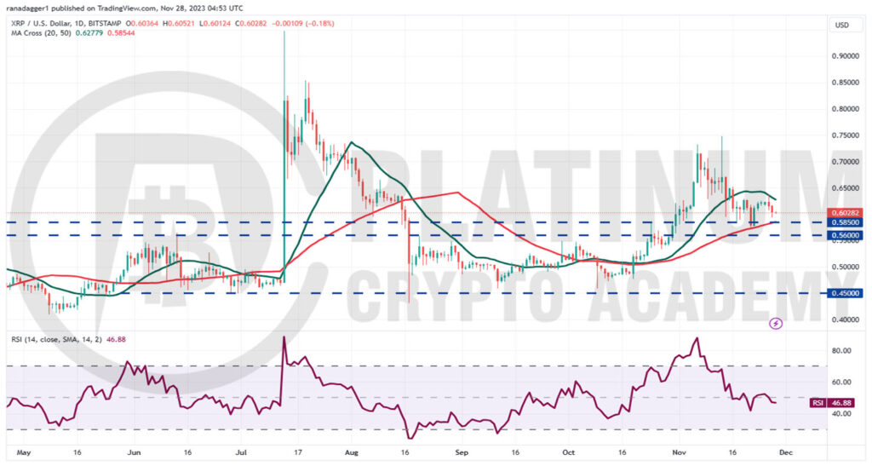Click the Aug date on time axis

[351, 452]
